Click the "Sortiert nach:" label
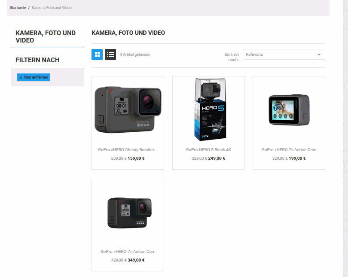This screenshot has width=348, height=277. click(232, 57)
